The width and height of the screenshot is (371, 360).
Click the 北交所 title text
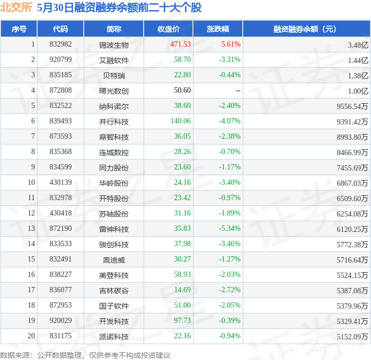coord(16,7)
